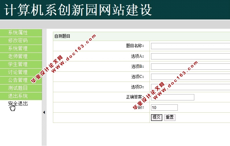The width and height of the screenshot is (230, 146).
Task: Open 讨论管理 in the sidebar
Action: [x=21, y=72]
